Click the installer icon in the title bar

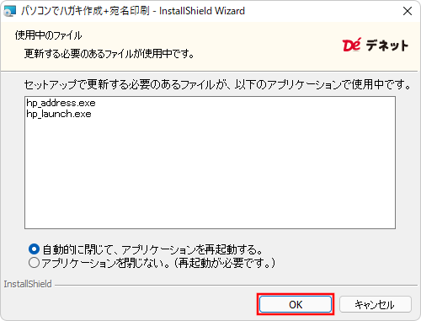(x=9, y=11)
